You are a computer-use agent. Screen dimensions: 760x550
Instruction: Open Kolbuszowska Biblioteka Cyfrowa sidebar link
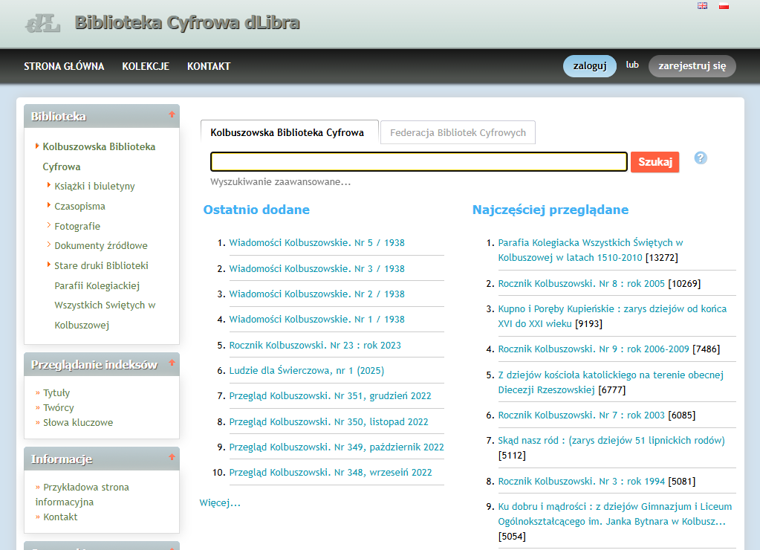[x=99, y=157]
